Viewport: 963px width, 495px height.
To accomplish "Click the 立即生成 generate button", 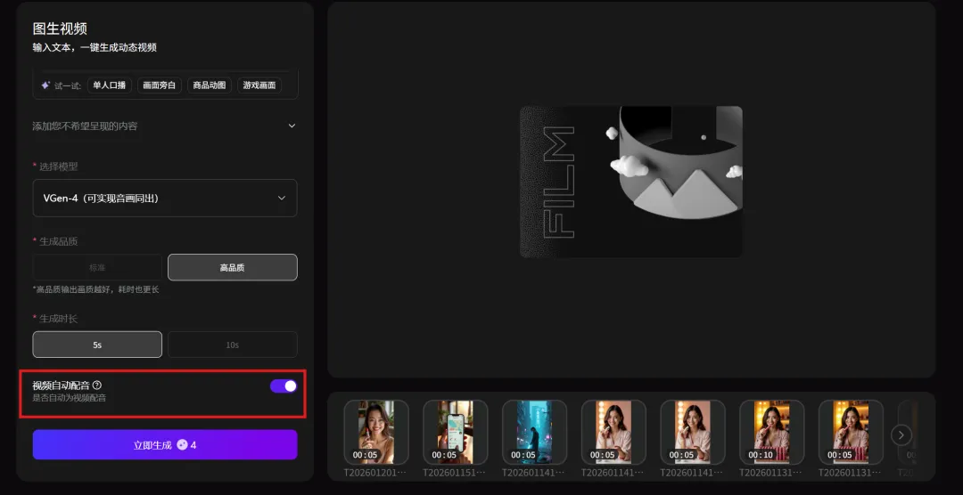I will (165, 445).
